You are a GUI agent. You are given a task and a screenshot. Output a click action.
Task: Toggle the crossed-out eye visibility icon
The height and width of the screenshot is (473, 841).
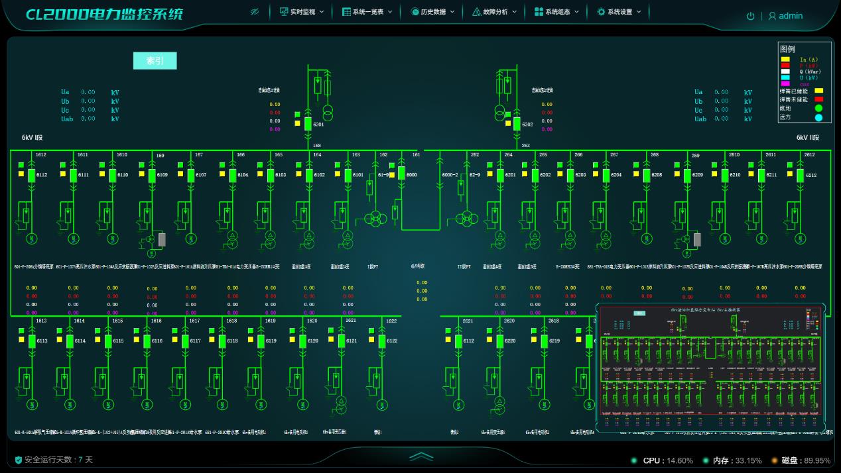pyautogui.click(x=254, y=12)
